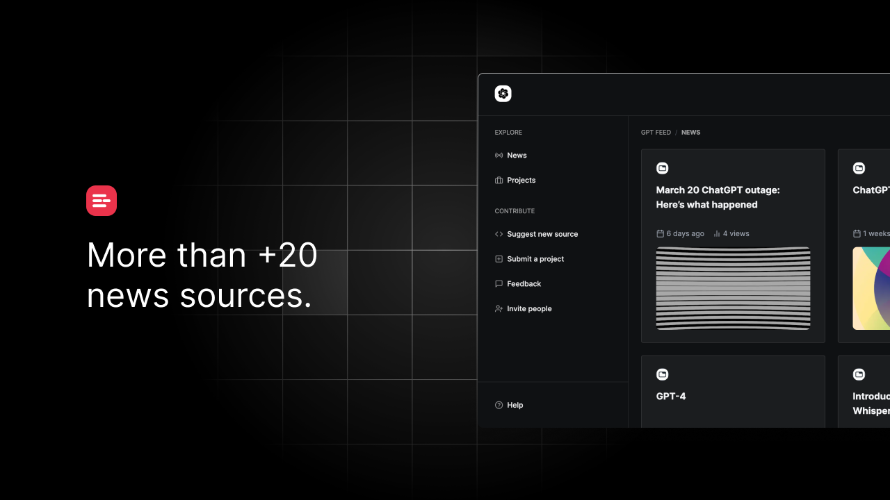Click source icon on ChatGPT outage card
The width and height of the screenshot is (890, 500).
coord(663,168)
